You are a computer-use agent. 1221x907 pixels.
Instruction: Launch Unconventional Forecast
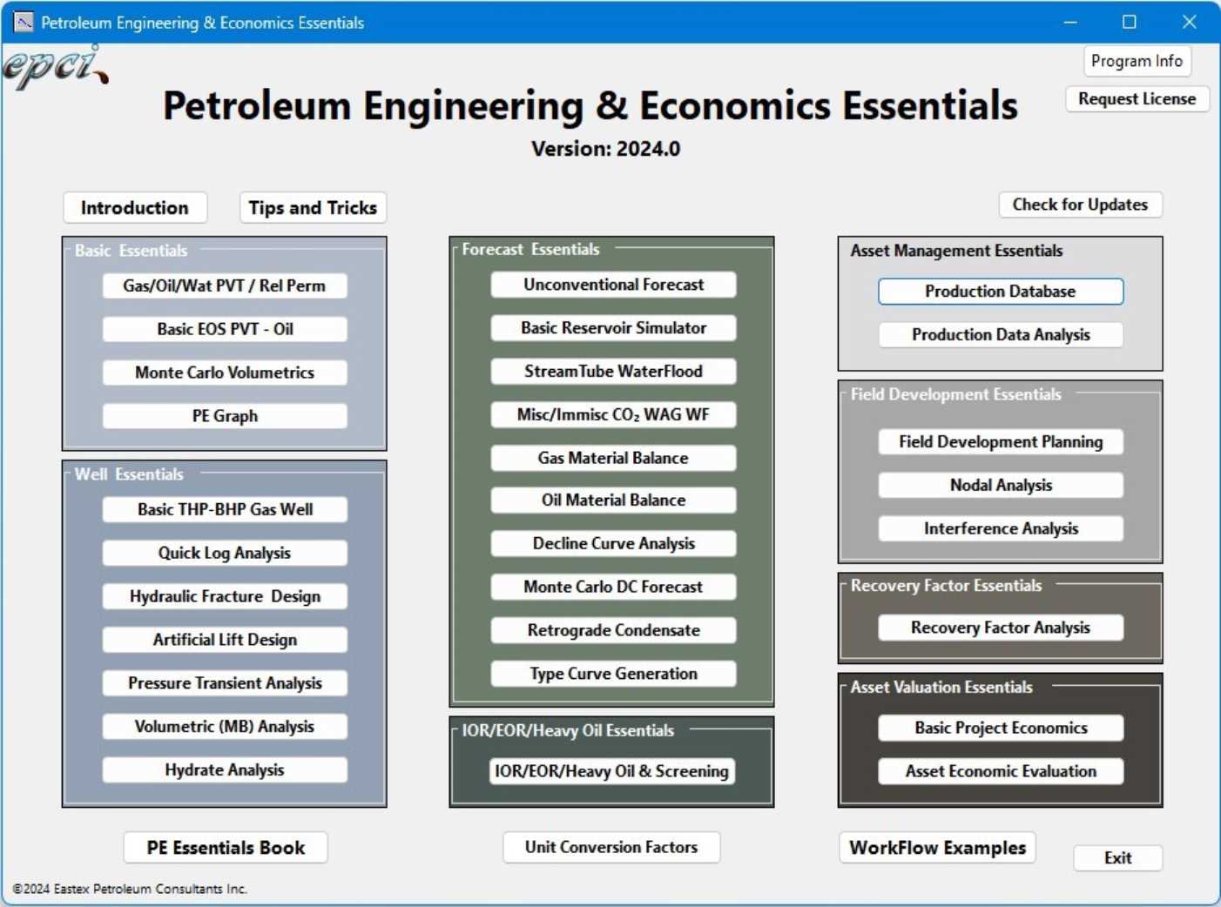point(613,285)
